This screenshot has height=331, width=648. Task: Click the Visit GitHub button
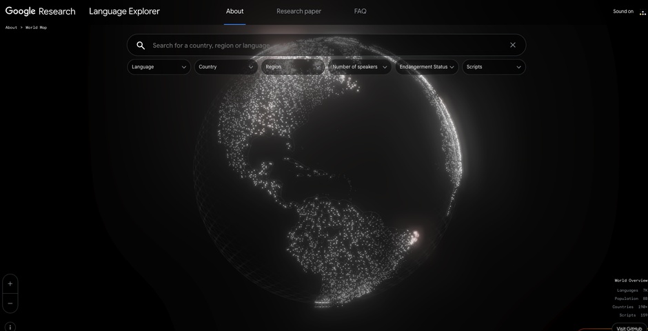(x=630, y=328)
